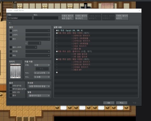This screenshot has width=151, height=121.
Task: Click diamond marker beside SE 재생 row
Action: tap(57, 31)
